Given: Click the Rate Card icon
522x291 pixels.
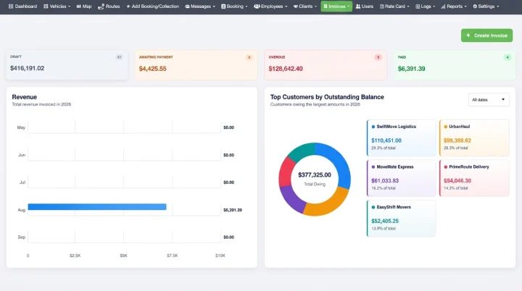Looking at the screenshot, I should (x=381, y=7).
